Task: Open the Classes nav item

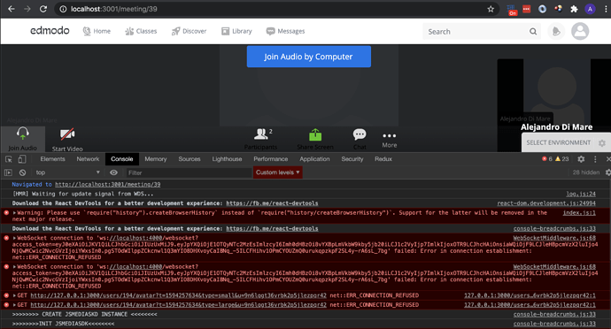Action: click(141, 31)
